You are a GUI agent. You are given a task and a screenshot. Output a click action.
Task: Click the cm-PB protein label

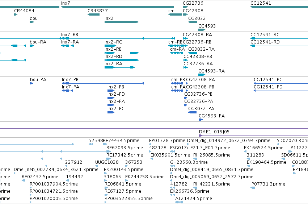(x=178, y=80)
